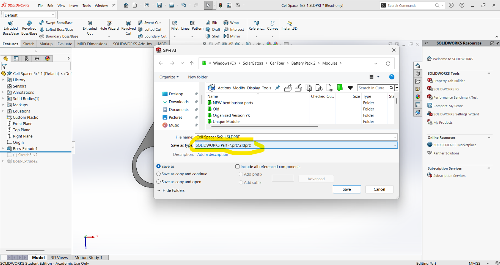Screen dimensions: 500x265
Task: Select 'Save as copy and open' option
Action: [158, 182]
